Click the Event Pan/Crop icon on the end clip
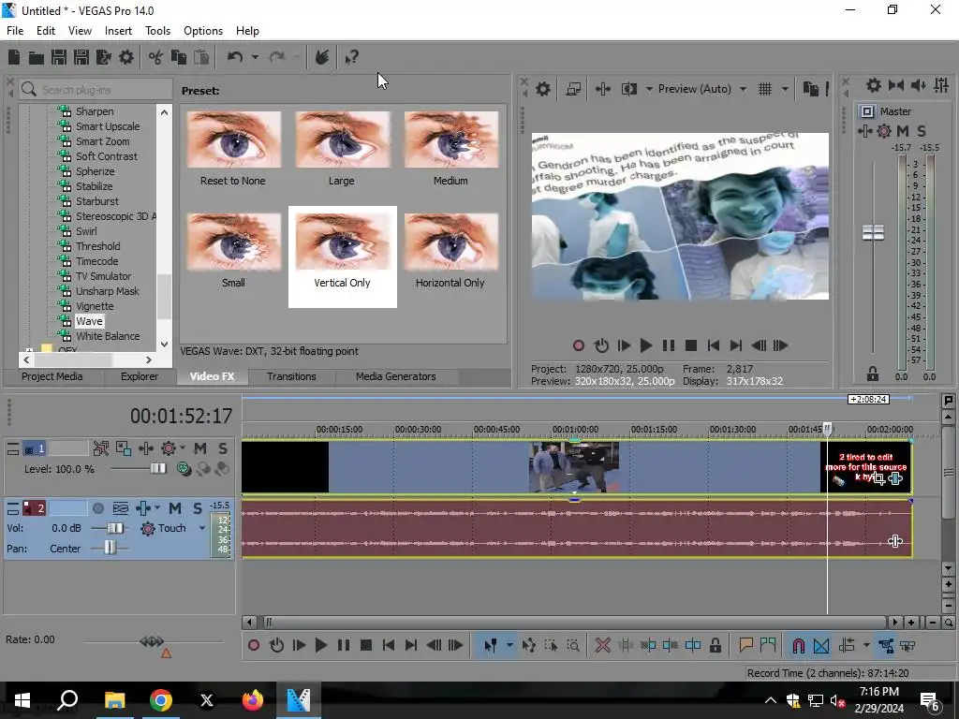Image resolution: width=959 pixels, height=719 pixels. (878, 478)
